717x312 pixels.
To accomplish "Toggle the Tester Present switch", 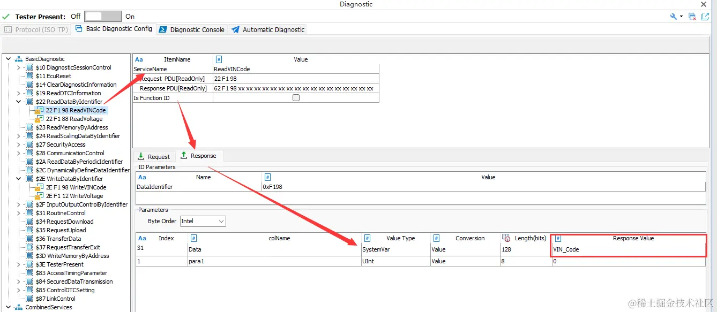I will [x=103, y=17].
